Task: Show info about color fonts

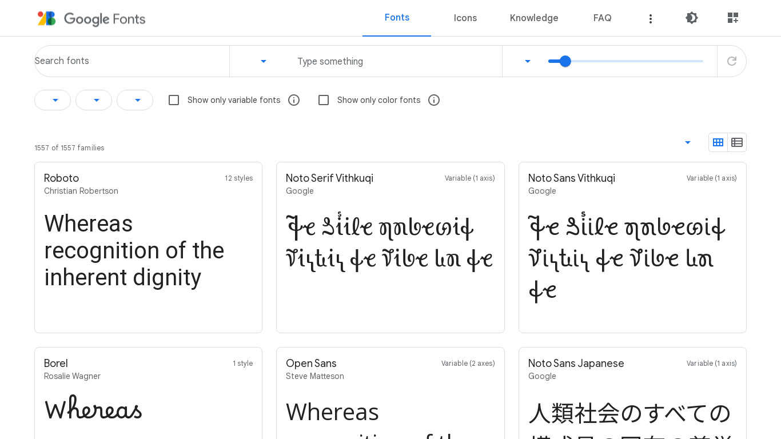Action: 434,100
